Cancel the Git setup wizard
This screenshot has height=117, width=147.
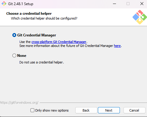pyautogui.click(x=134, y=110)
